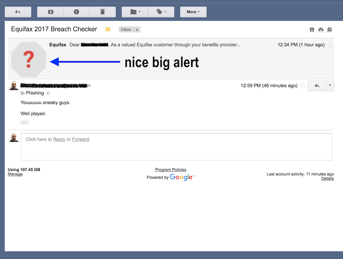This screenshot has width=343, height=259.
Task: Reply using the reply arrow icon
Action: click(316, 86)
